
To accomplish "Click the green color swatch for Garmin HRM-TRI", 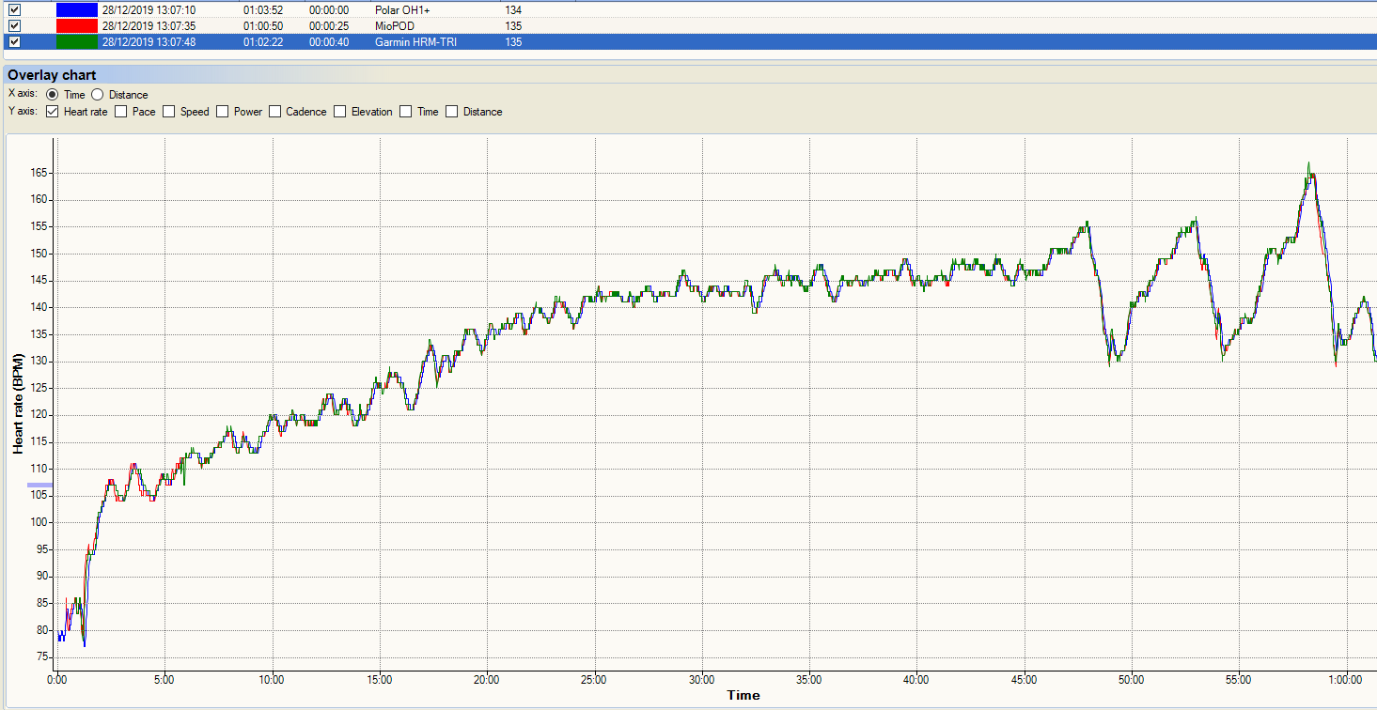I will (77, 41).
